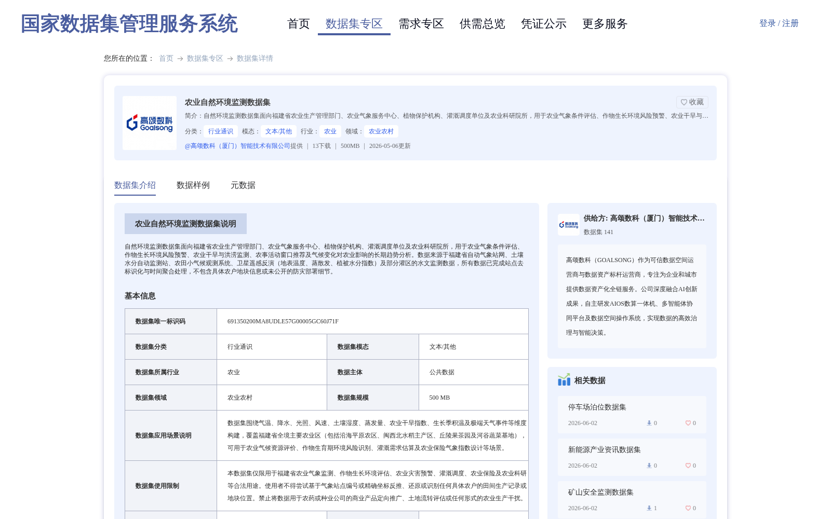Click the 农业自然环境监测数据集 title
The width and height of the screenshot is (831, 519).
(x=227, y=102)
